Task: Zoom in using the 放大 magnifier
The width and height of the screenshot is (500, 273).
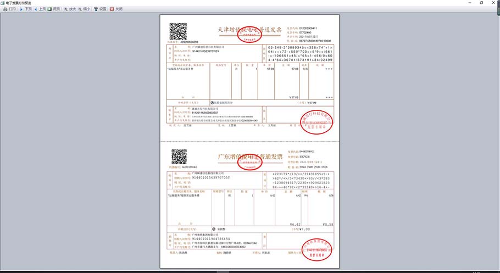Action: 66,9
